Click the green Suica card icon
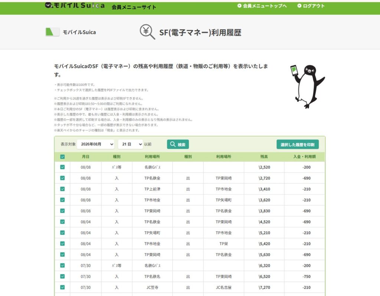This screenshot has height=296, width=380. (x=52, y=32)
